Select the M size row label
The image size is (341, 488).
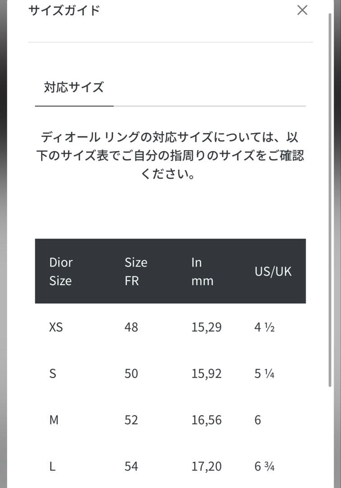(x=54, y=420)
